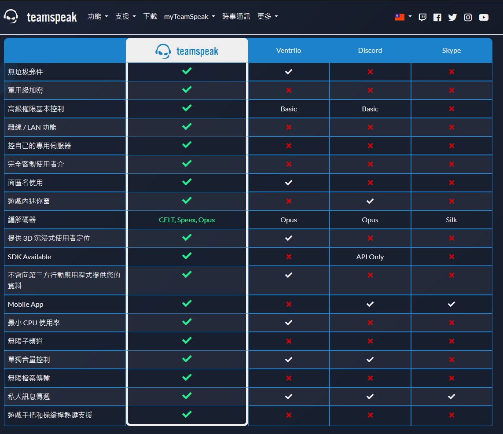Viewport: 503px width, 434px height.
Task: Click TeamSpeak green check for 無垃圾郵件
Action: pyautogui.click(x=187, y=71)
